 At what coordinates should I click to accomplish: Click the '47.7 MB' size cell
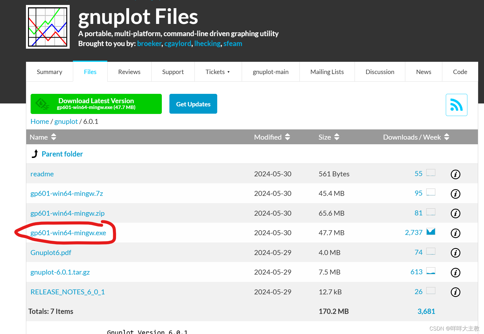coord(332,233)
